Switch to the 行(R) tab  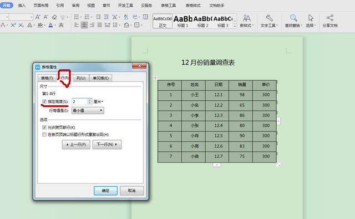pyautogui.click(x=64, y=78)
